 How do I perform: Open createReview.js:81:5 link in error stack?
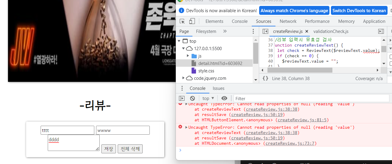(x=302, y=120)
